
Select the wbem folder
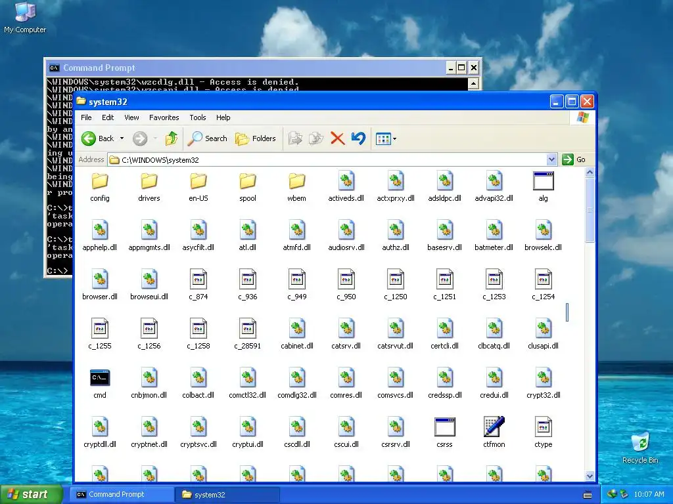[296, 186]
